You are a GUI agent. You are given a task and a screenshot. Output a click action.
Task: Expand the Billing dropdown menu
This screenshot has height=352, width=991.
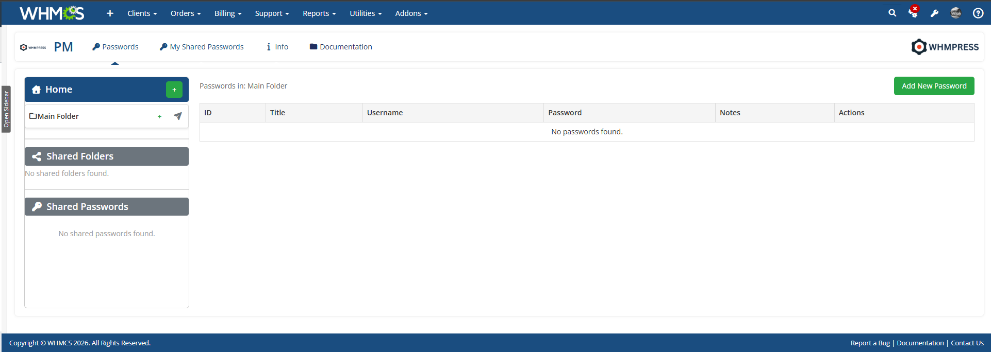[228, 13]
